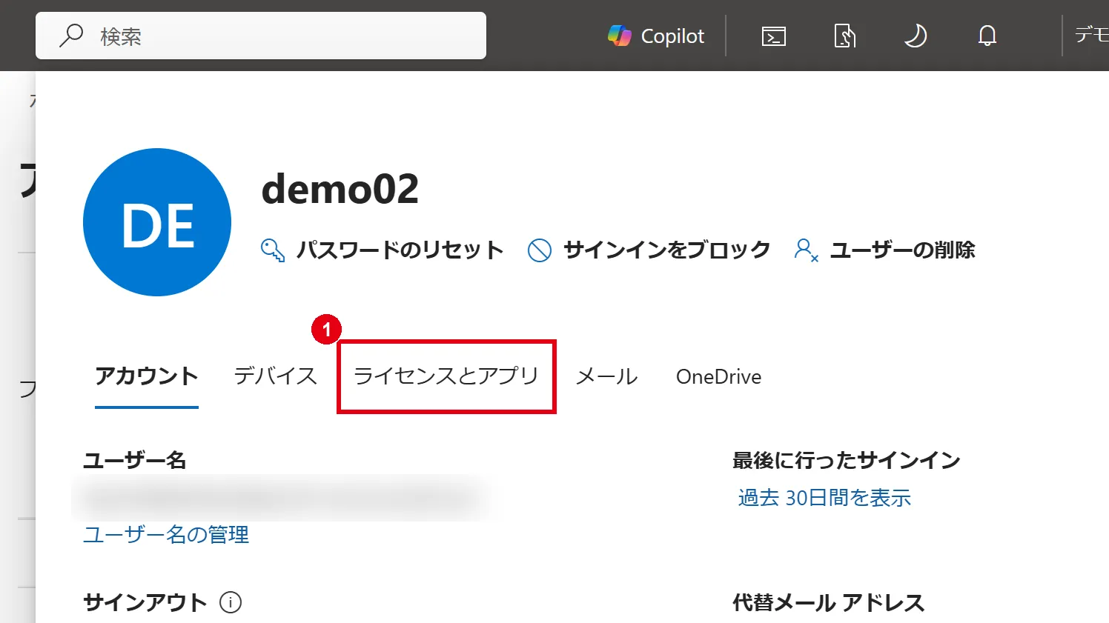This screenshot has height=623, width=1109.
Task: Click the 過去 30日間を表示 link
Action: tap(824, 497)
